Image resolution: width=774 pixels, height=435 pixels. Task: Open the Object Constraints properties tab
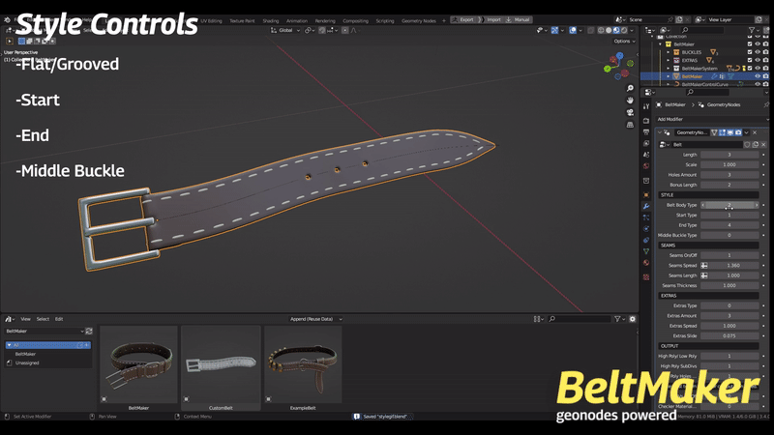pos(646,240)
